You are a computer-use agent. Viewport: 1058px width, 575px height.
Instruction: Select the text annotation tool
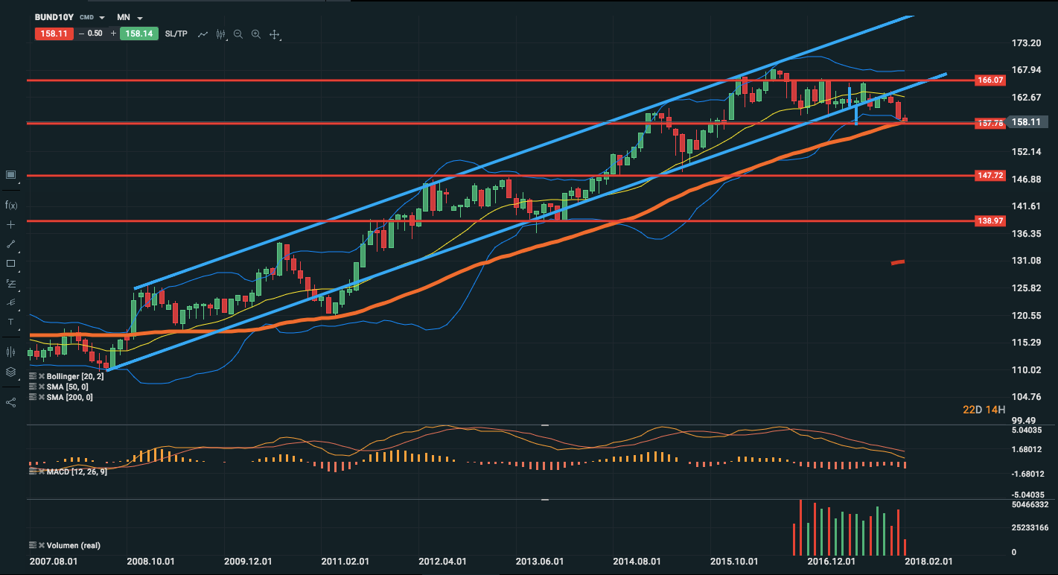click(x=10, y=322)
